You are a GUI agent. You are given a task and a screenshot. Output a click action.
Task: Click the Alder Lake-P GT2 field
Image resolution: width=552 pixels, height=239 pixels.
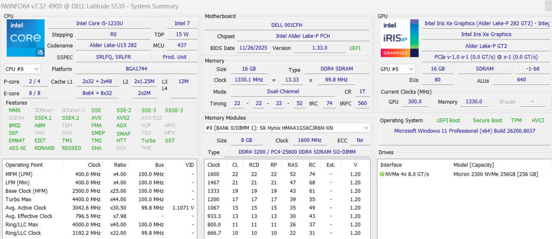(486, 46)
